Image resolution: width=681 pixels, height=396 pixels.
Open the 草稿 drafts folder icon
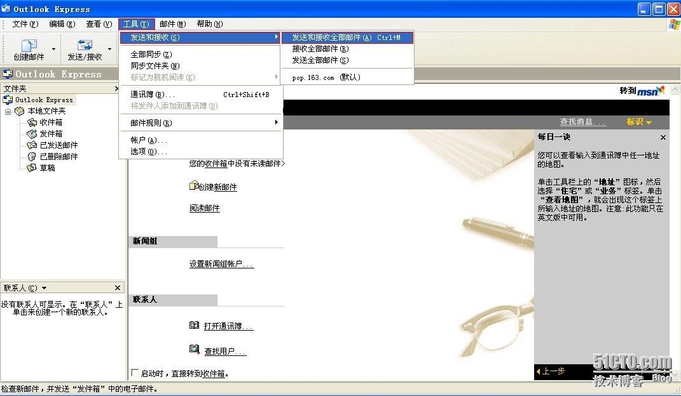point(32,168)
